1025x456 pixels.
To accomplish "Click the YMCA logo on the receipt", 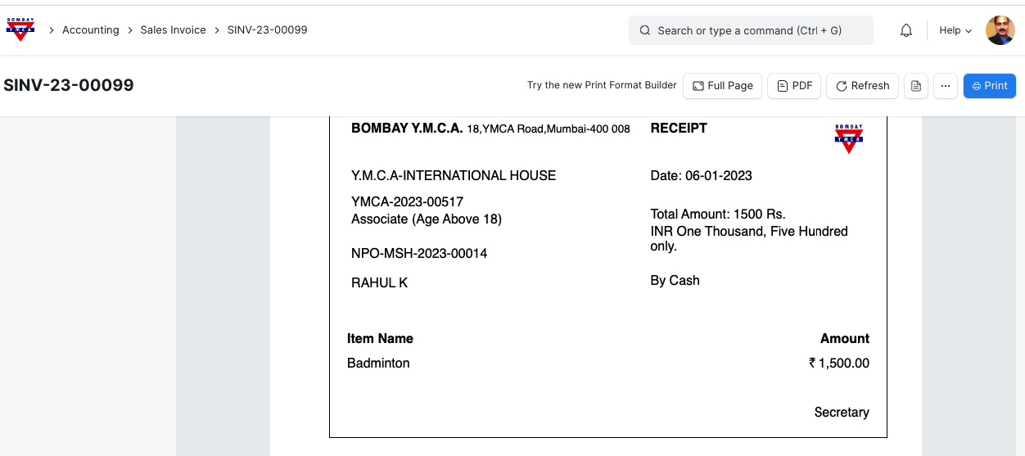I will point(849,138).
